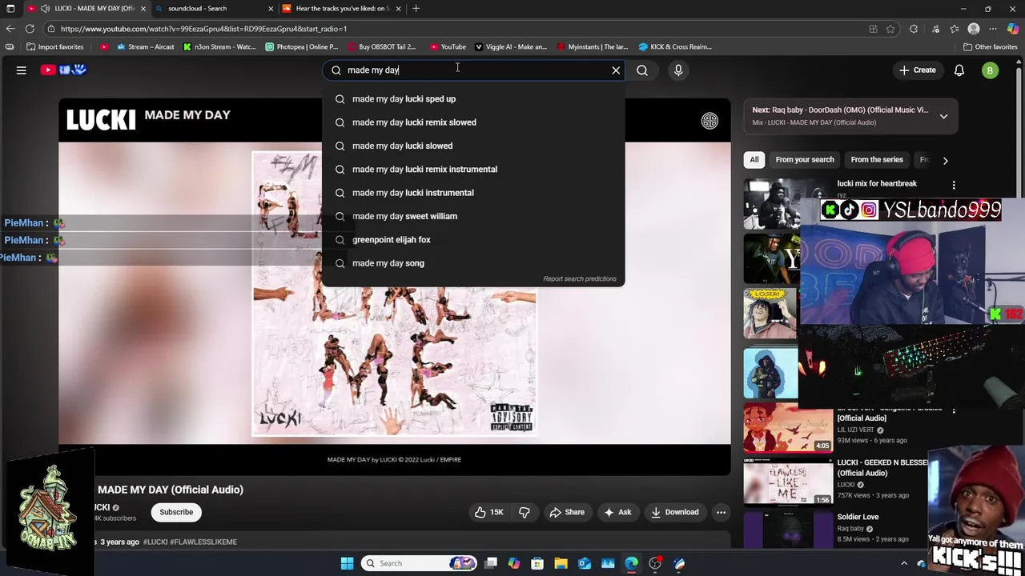The width and height of the screenshot is (1025, 576).
Task: Choose suggestion made my day lucki remix slowed
Action: pos(473,122)
